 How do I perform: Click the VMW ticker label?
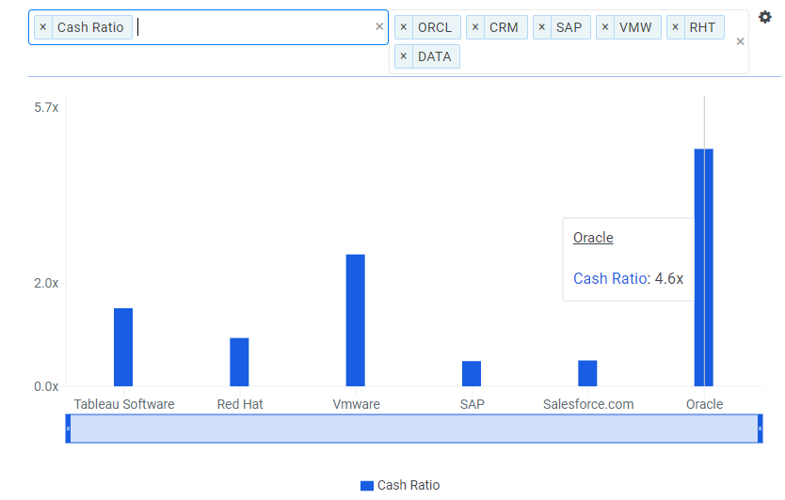[635, 27]
